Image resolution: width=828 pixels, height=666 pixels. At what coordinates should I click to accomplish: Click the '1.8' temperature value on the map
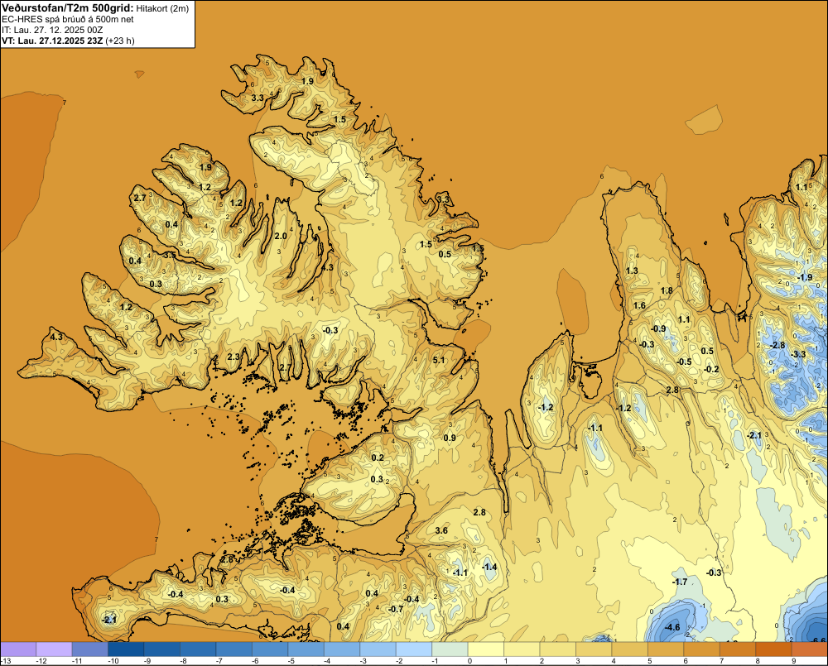point(667,290)
